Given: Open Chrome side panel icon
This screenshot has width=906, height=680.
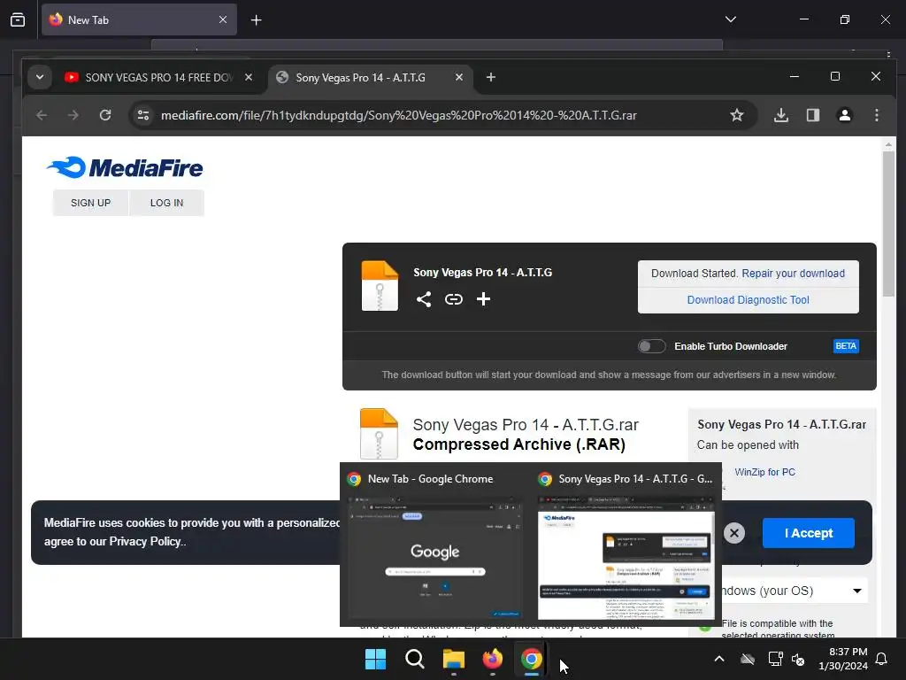Looking at the screenshot, I should [x=813, y=115].
